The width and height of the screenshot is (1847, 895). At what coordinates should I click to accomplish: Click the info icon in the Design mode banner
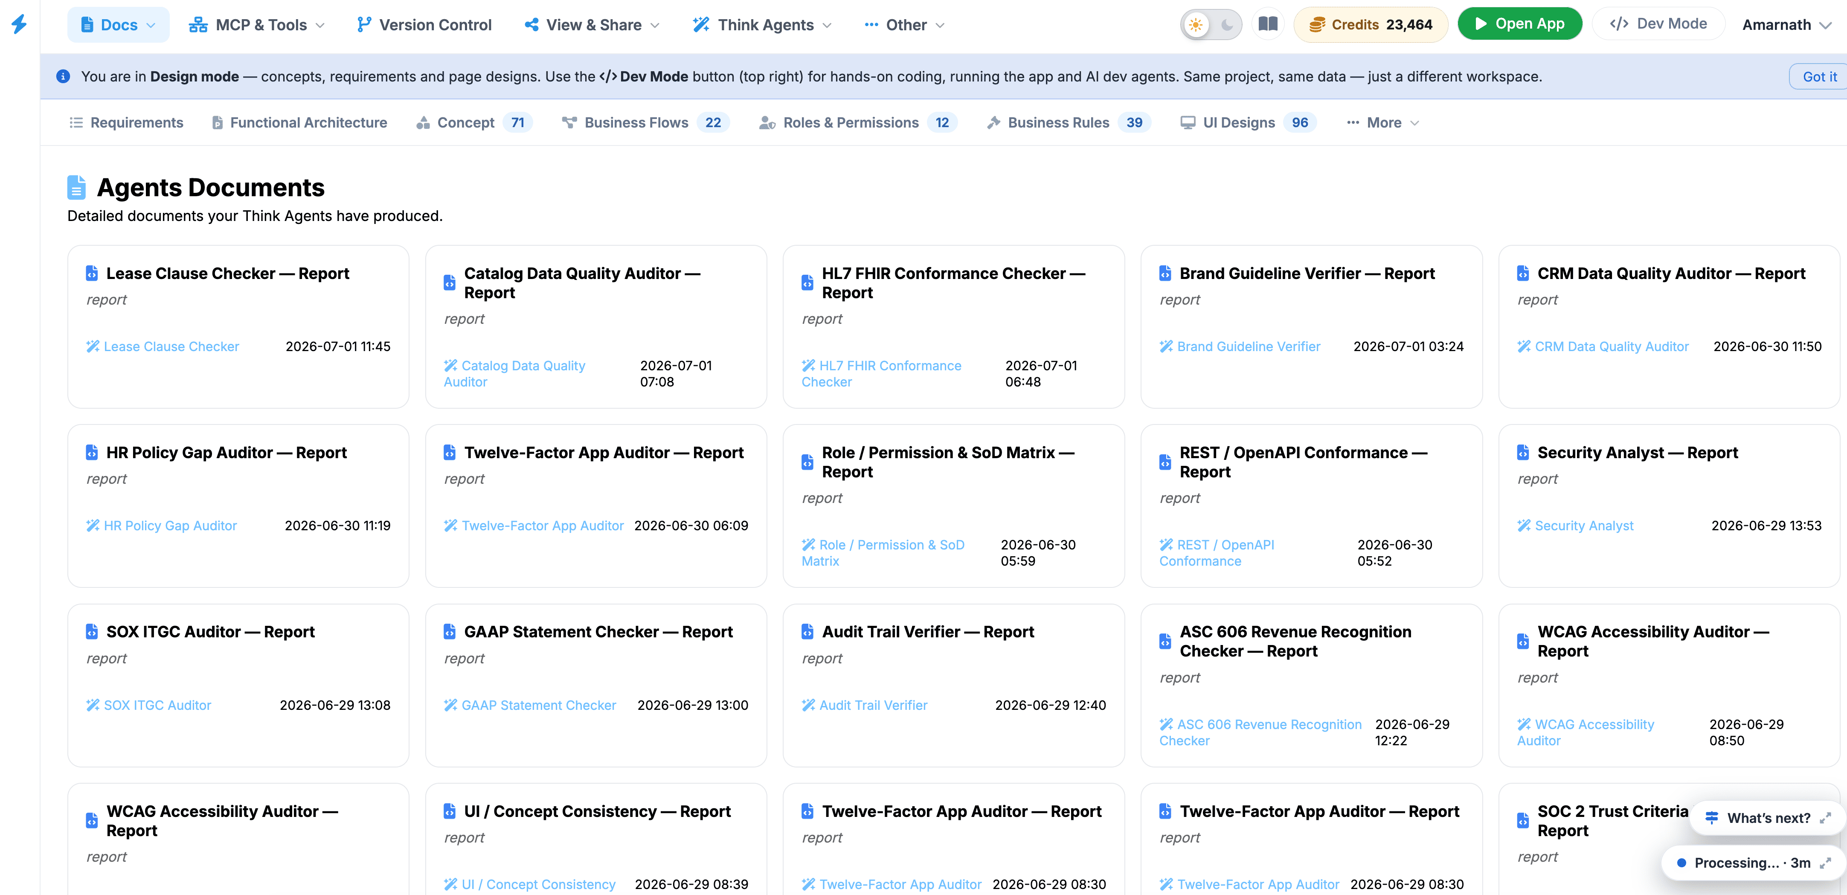[63, 76]
